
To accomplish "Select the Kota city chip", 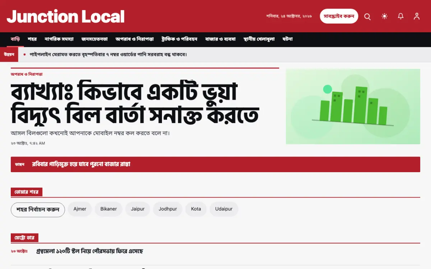I will 196,209.
